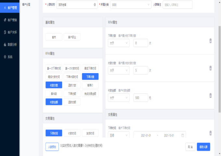This screenshot has width=221, height=156.
Task: Delete the 付款次数 condition with trash icon
Action: (x=210, y=68)
